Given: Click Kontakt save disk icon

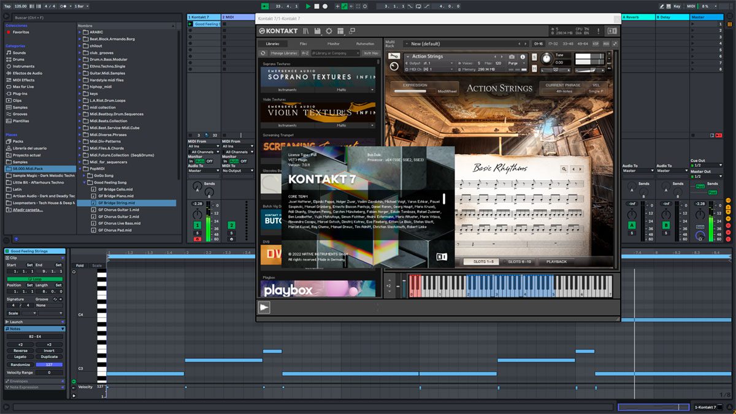Looking at the screenshot, I should (317, 31).
